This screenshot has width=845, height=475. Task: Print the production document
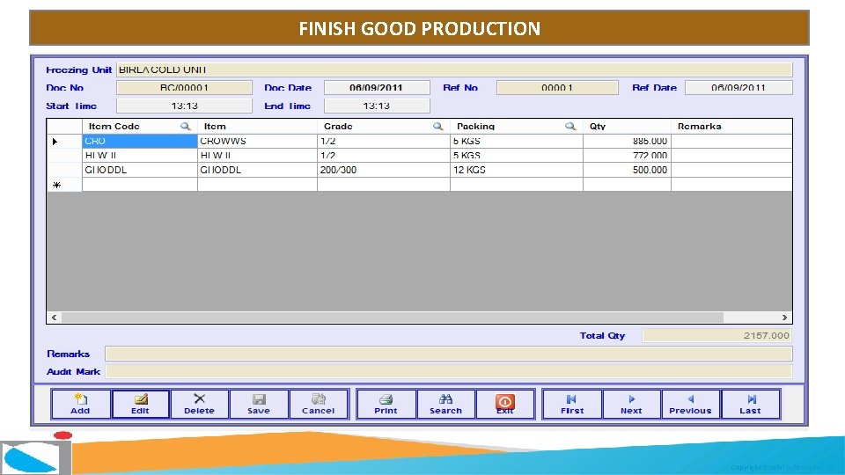point(386,404)
